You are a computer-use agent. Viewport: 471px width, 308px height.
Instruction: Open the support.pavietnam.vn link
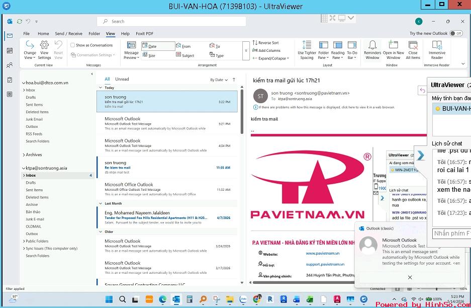coord(325,264)
